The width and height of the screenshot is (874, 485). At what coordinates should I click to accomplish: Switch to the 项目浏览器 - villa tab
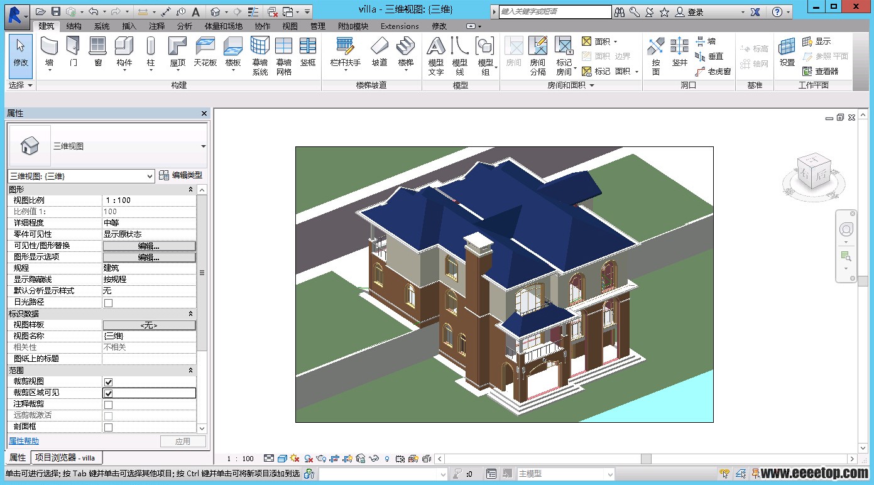click(x=65, y=458)
